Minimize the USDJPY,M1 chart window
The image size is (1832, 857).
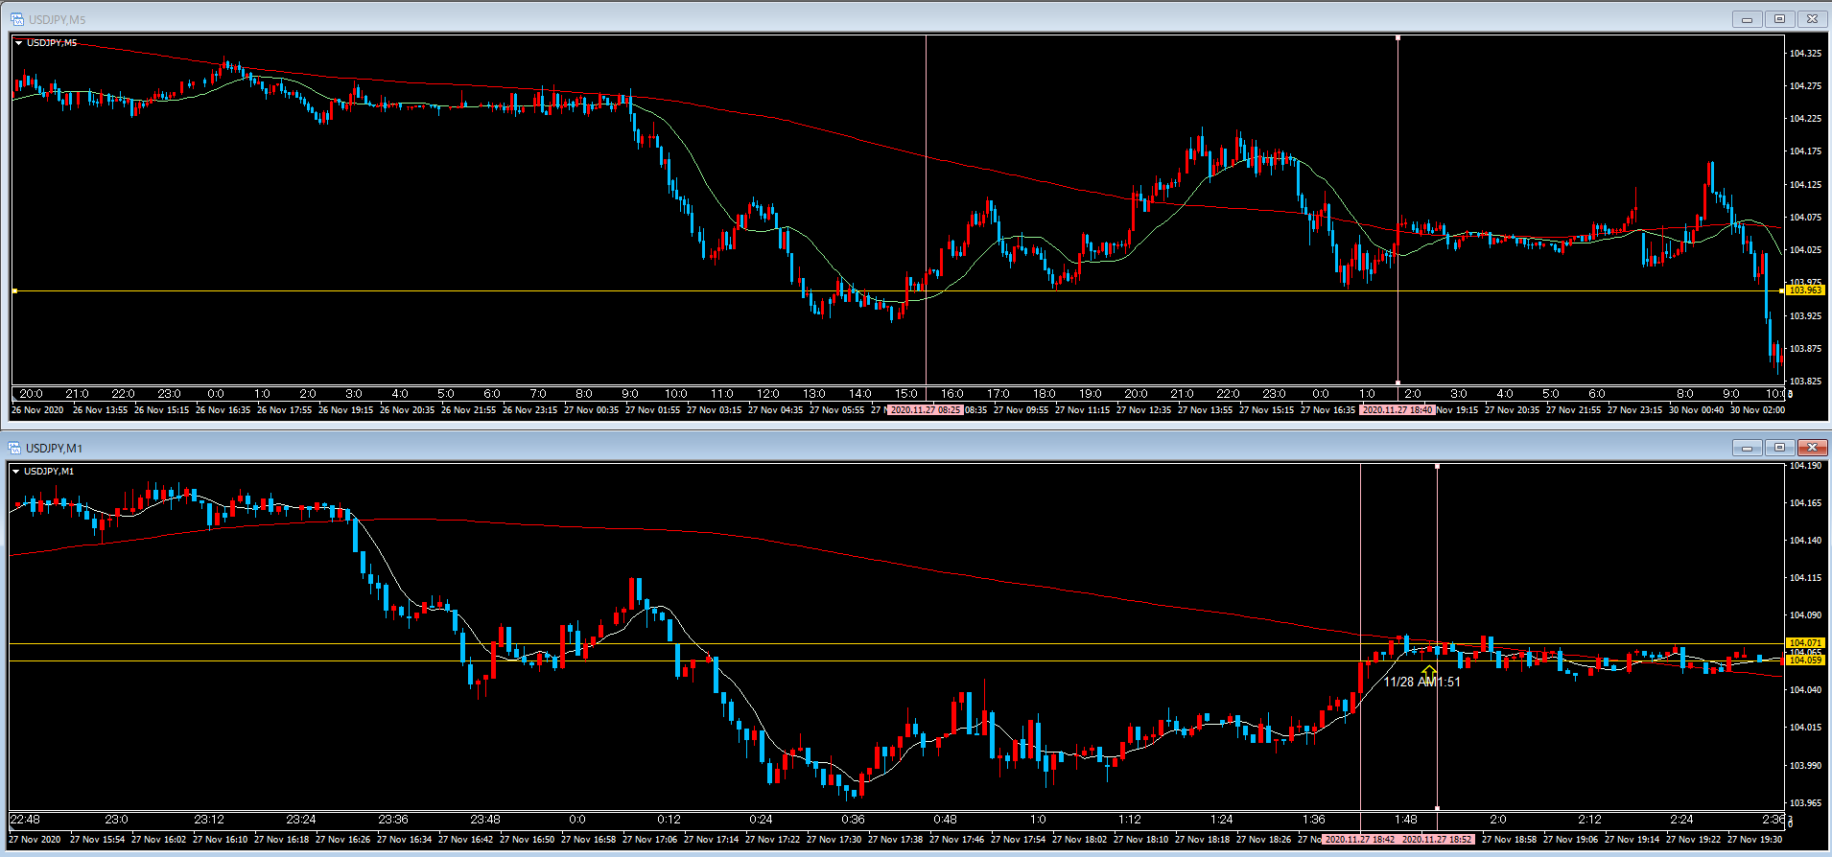click(1747, 448)
